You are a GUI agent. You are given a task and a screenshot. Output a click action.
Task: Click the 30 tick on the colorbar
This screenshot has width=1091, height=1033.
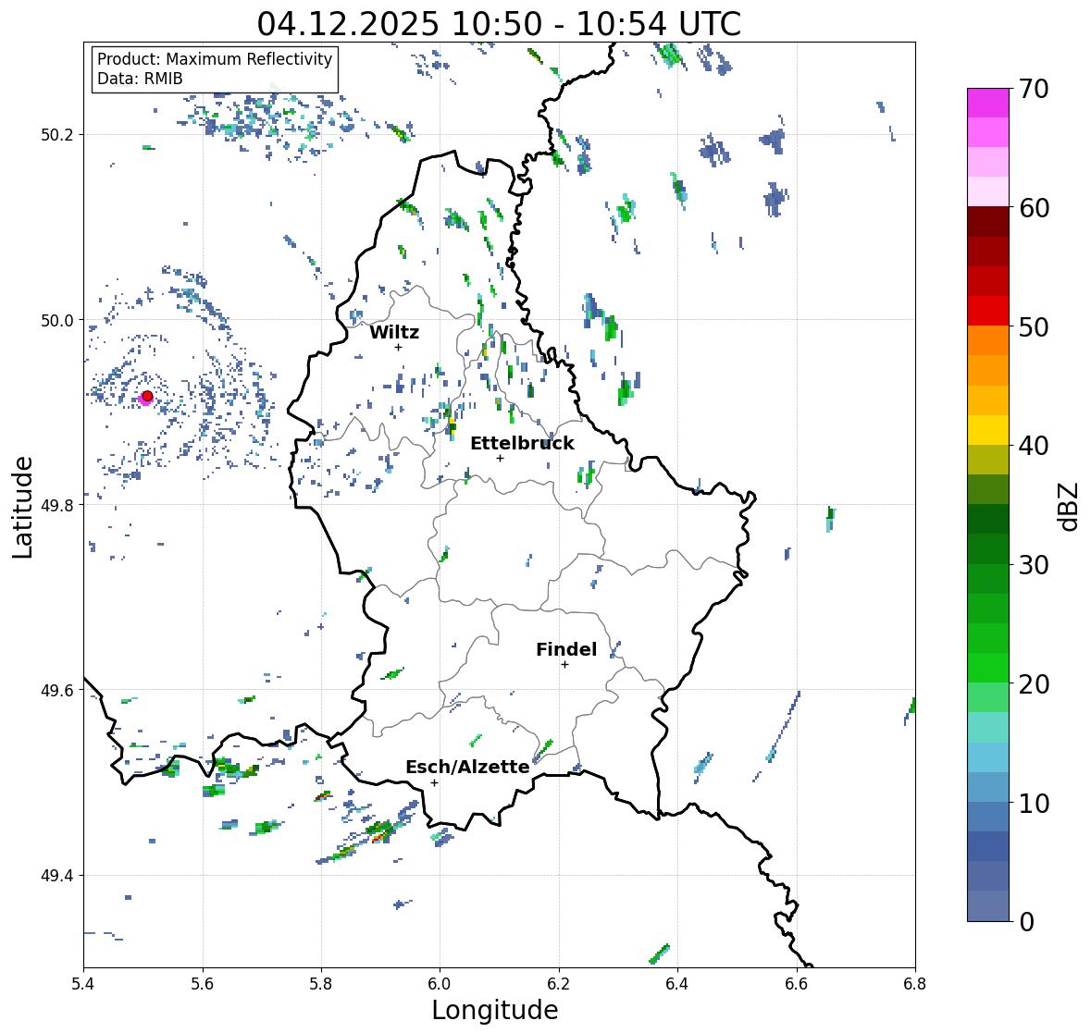pyautogui.click(x=1034, y=565)
